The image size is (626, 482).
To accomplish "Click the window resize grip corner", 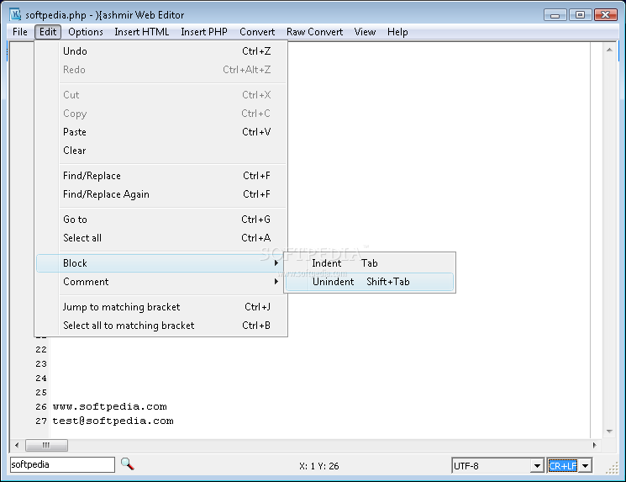I will (x=612, y=468).
